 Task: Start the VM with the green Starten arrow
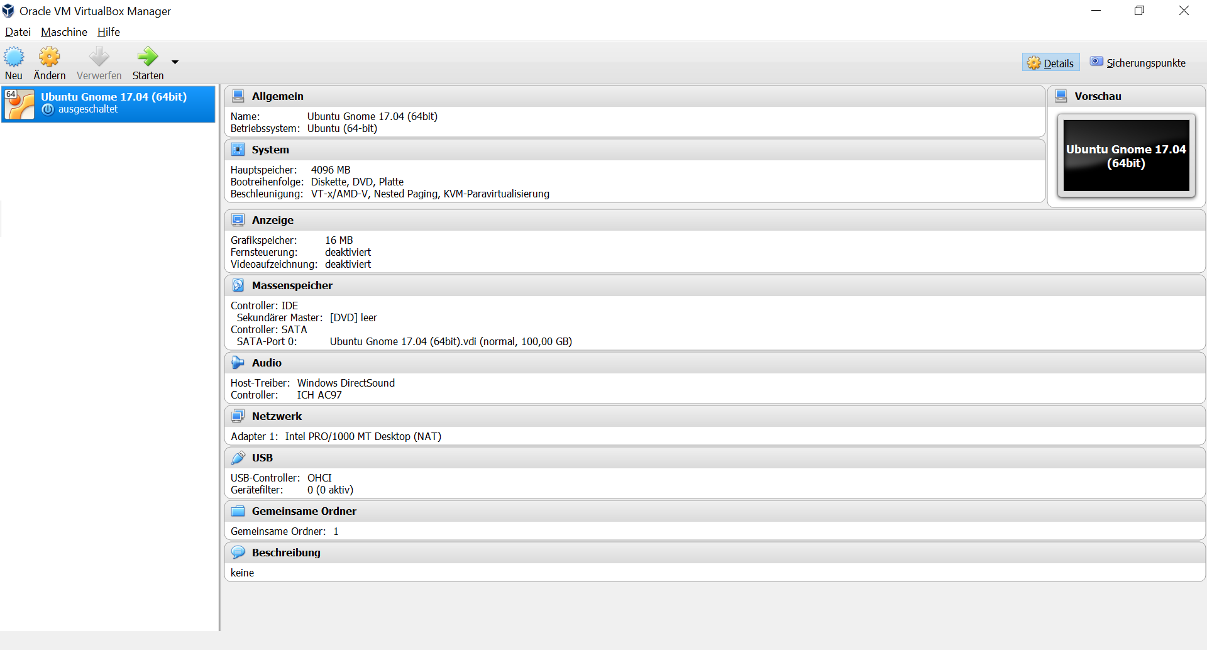pos(148,57)
